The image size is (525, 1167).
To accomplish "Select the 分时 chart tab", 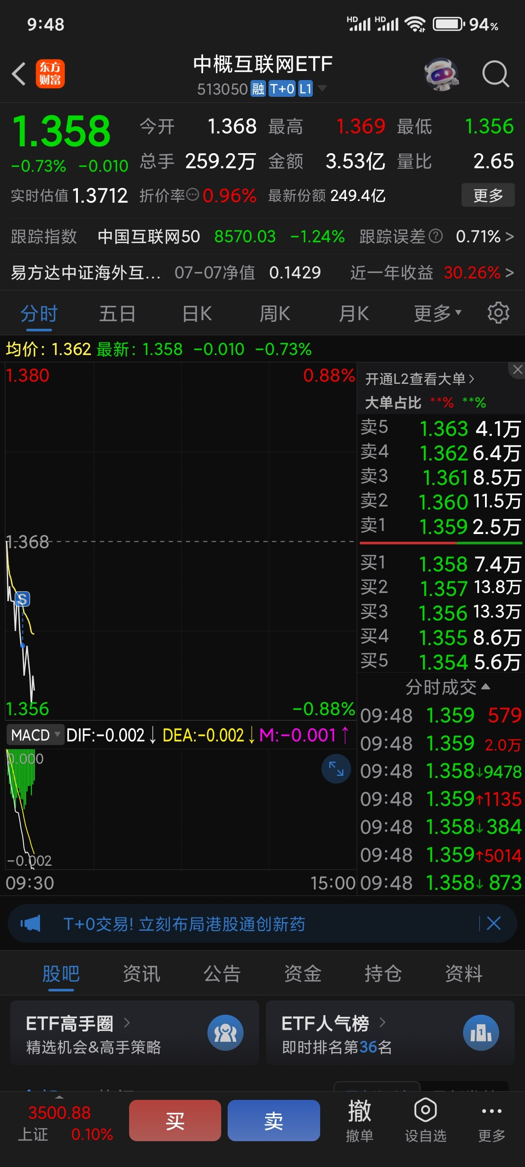I will 39,314.
